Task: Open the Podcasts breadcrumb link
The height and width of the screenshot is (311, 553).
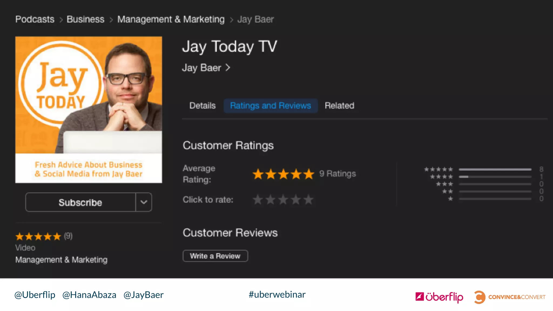Action: coord(35,19)
